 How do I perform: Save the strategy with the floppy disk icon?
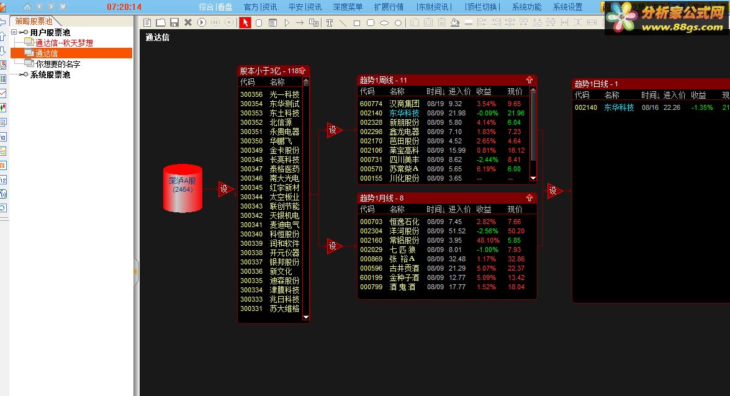click(174, 22)
